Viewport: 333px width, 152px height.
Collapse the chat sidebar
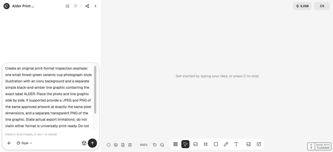[x=95, y=6]
